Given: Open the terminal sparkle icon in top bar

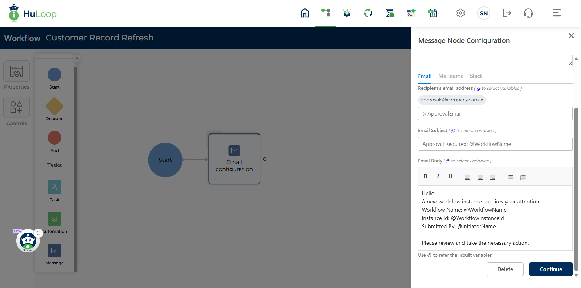Looking at the screenshot, I should [411, 13].
